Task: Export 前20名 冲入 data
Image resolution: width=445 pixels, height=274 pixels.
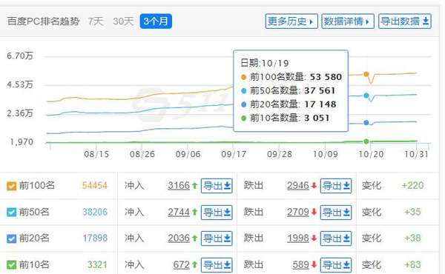Action: tap(217, 238)
